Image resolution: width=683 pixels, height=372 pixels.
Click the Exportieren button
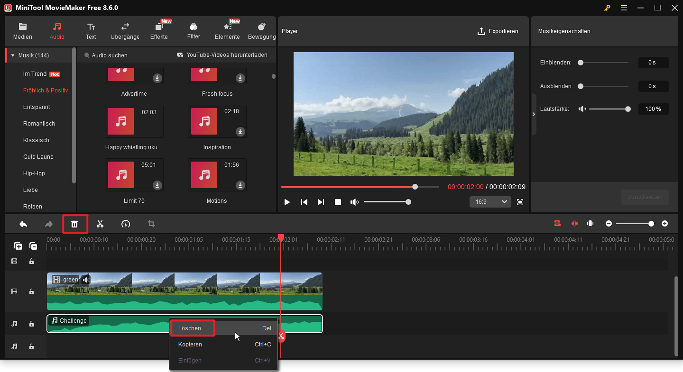pyautogui.click(x=498, y=31)
